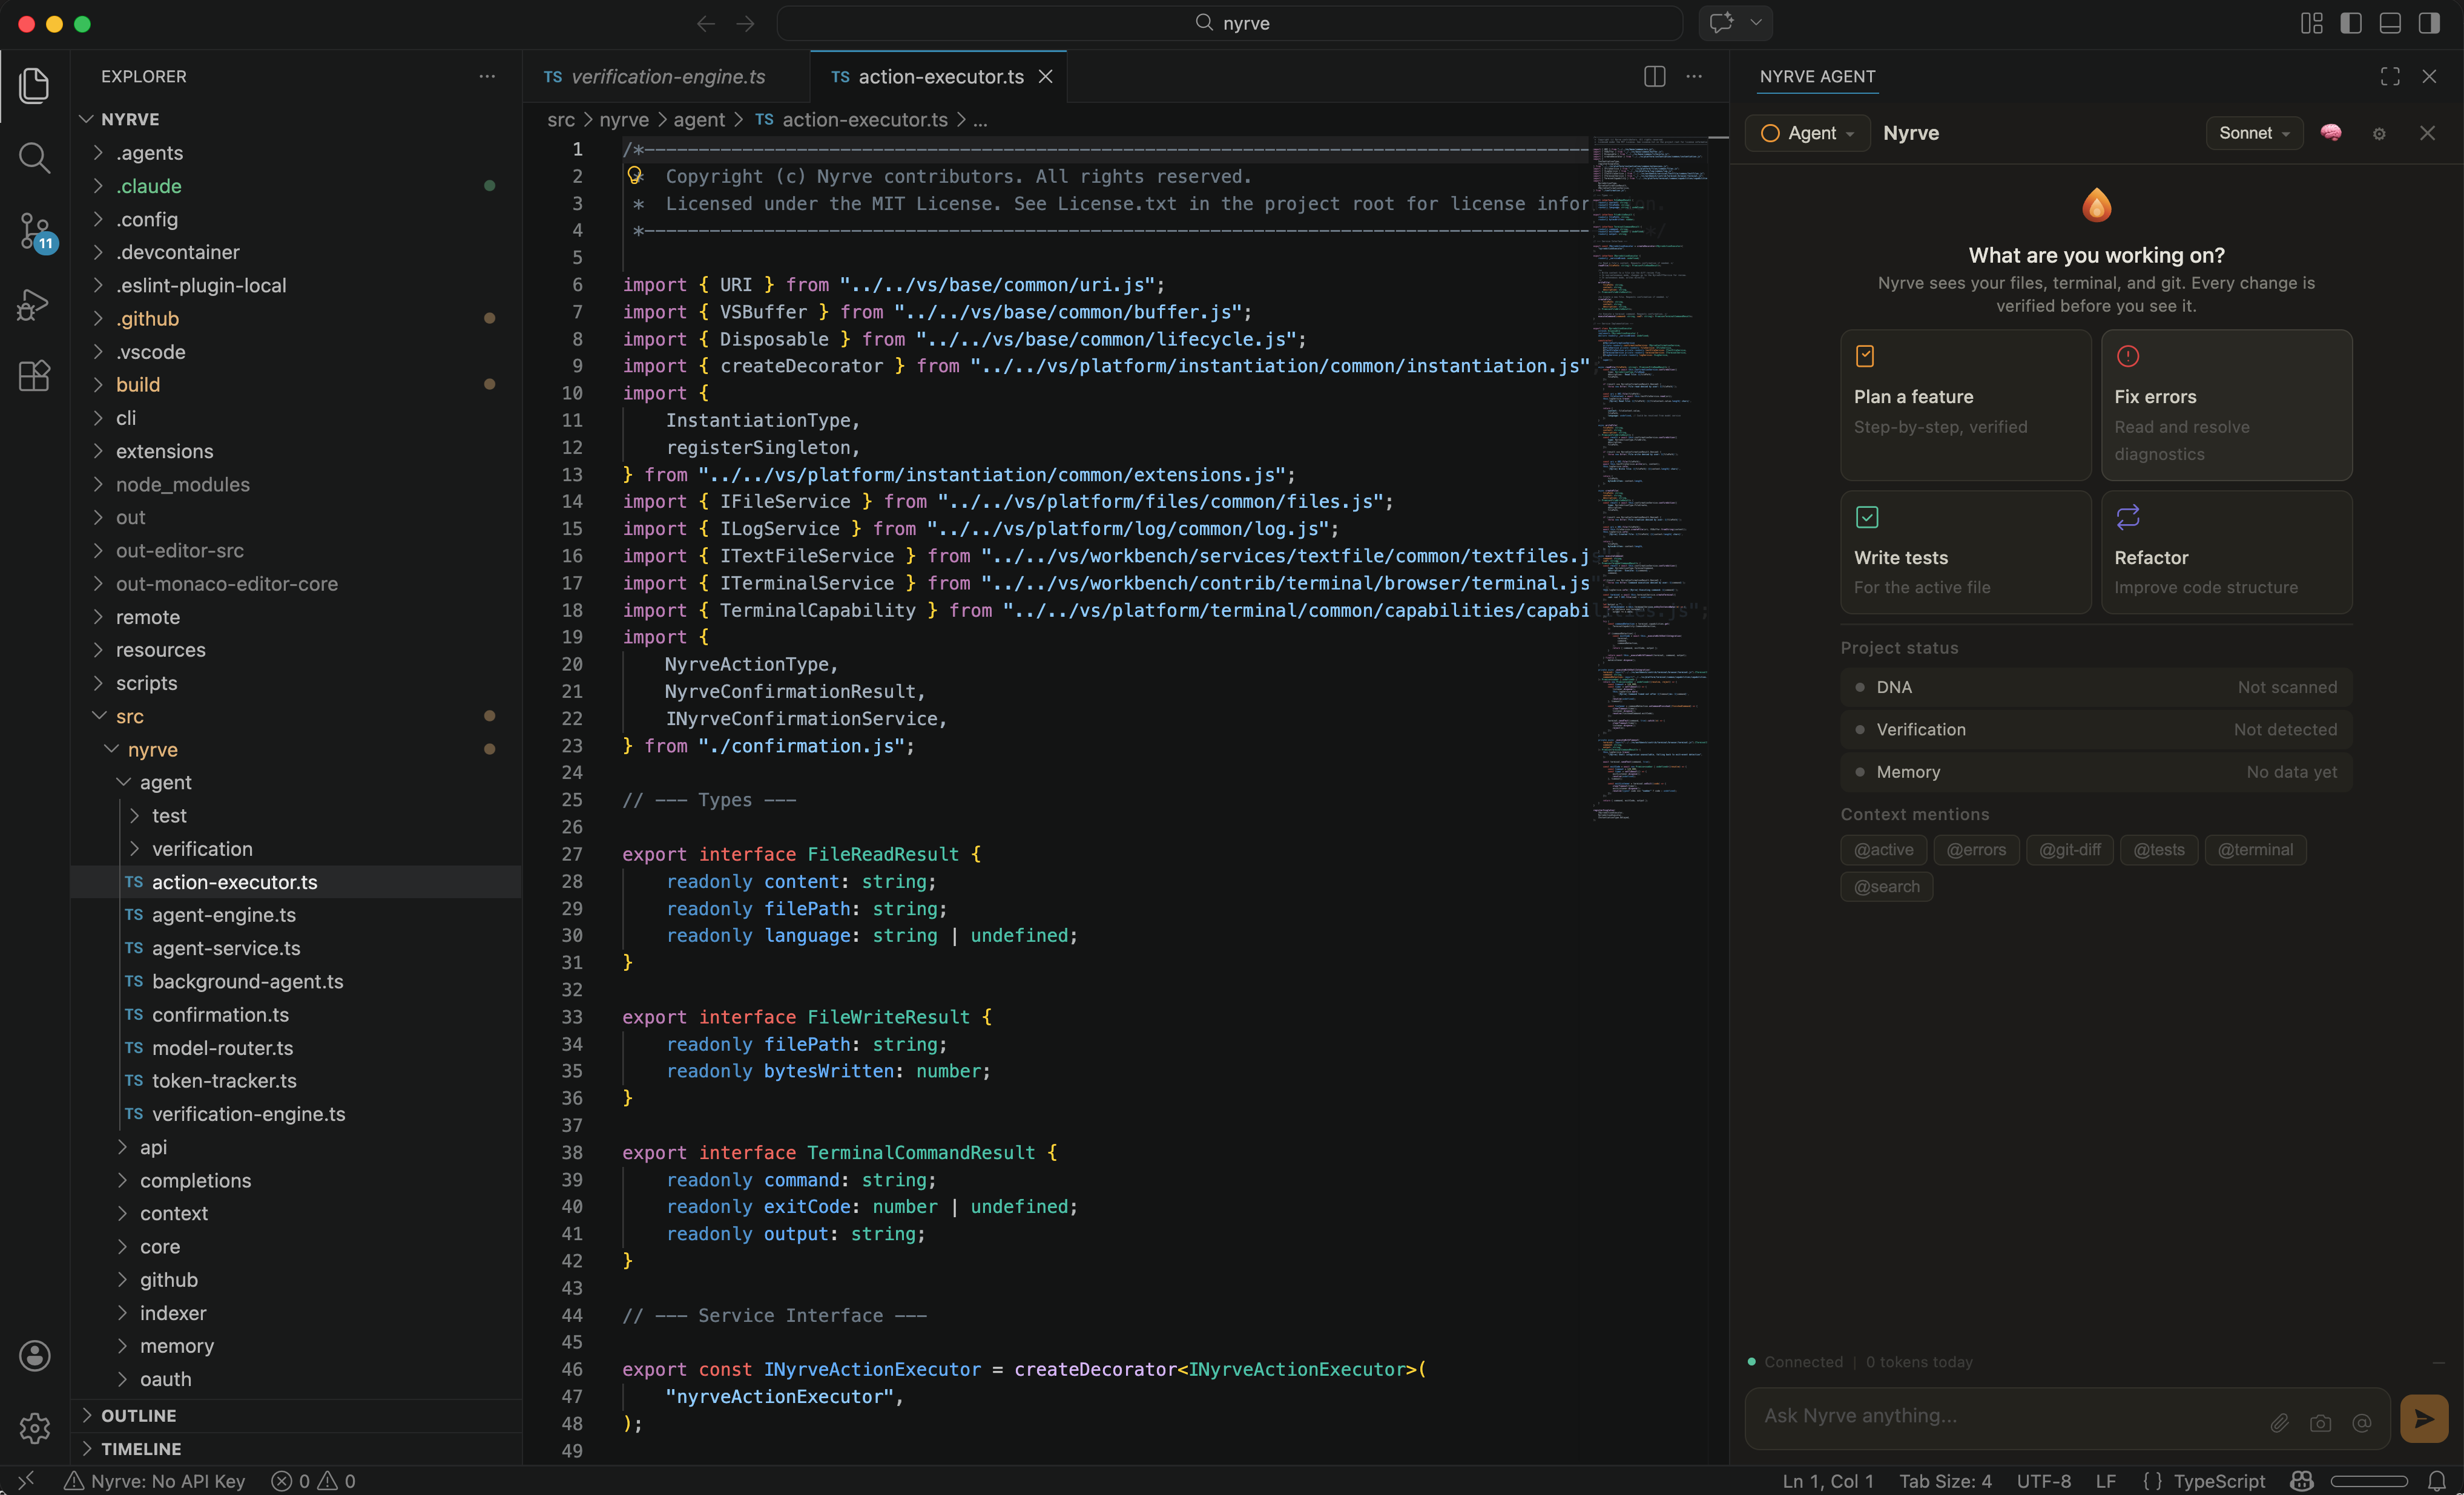Click the split editor right icon
Screen dimensions: 2464x1495
pyautogui.click(x=1654, y=76)
